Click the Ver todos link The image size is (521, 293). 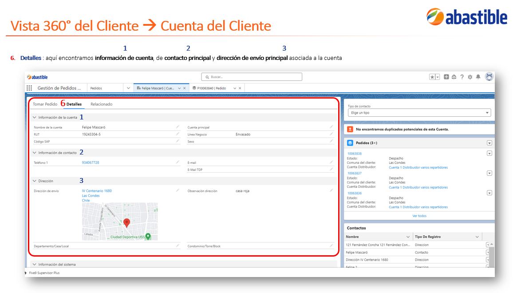click(x=419, y=216)
